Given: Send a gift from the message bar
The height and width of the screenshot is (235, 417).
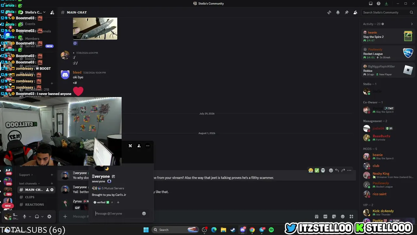Looking at the screenshot, I should [x=316, y=216].
